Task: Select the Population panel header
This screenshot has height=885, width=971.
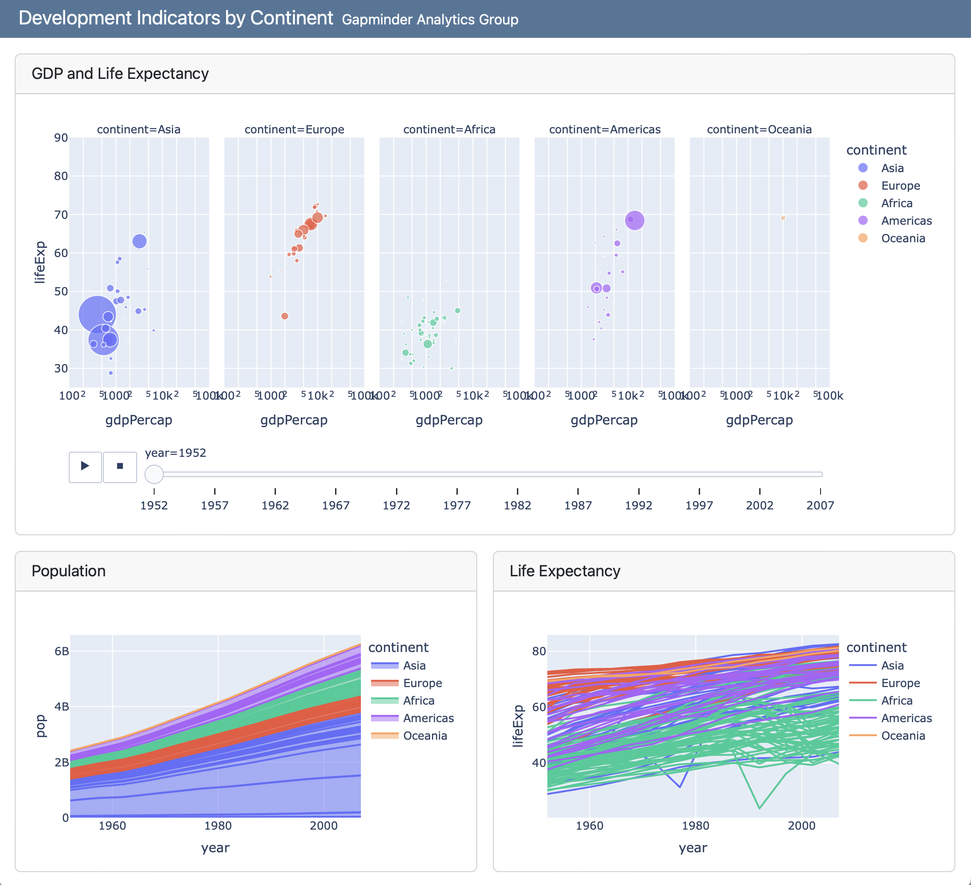Action: tap(68, 571)
